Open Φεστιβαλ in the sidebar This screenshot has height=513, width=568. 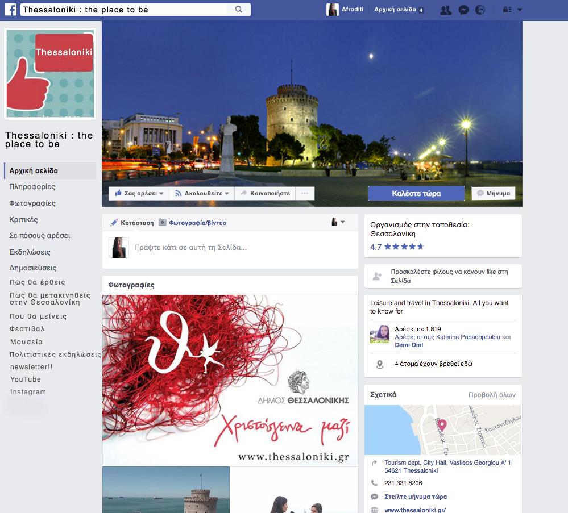pyautogui.click(x=27, y=329)
